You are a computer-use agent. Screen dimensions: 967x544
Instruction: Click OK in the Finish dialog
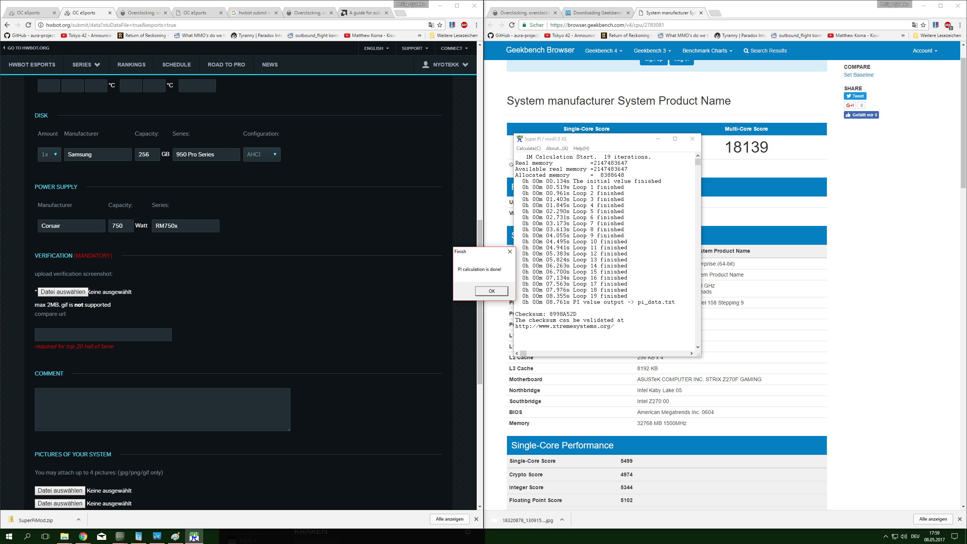coord(491,291)
